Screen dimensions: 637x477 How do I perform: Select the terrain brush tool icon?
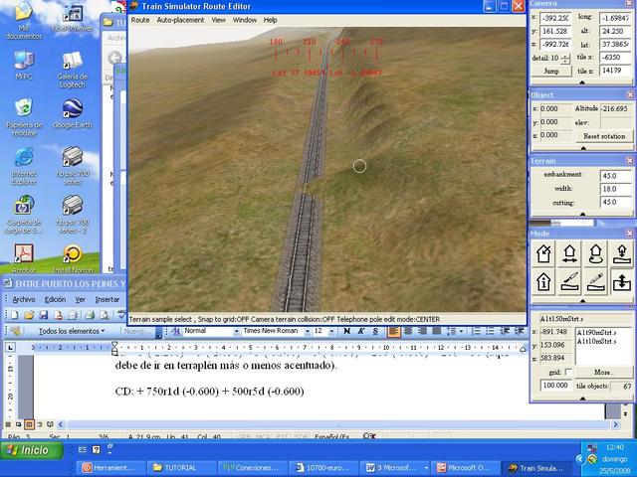tap(569, 282)
